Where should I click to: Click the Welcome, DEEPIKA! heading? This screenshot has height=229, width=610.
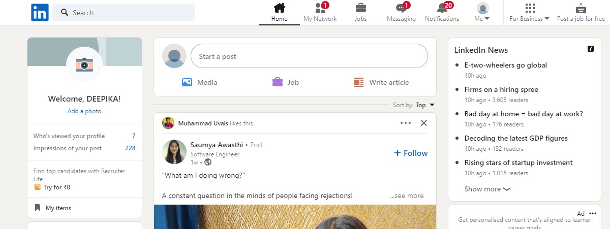(84, 99)
